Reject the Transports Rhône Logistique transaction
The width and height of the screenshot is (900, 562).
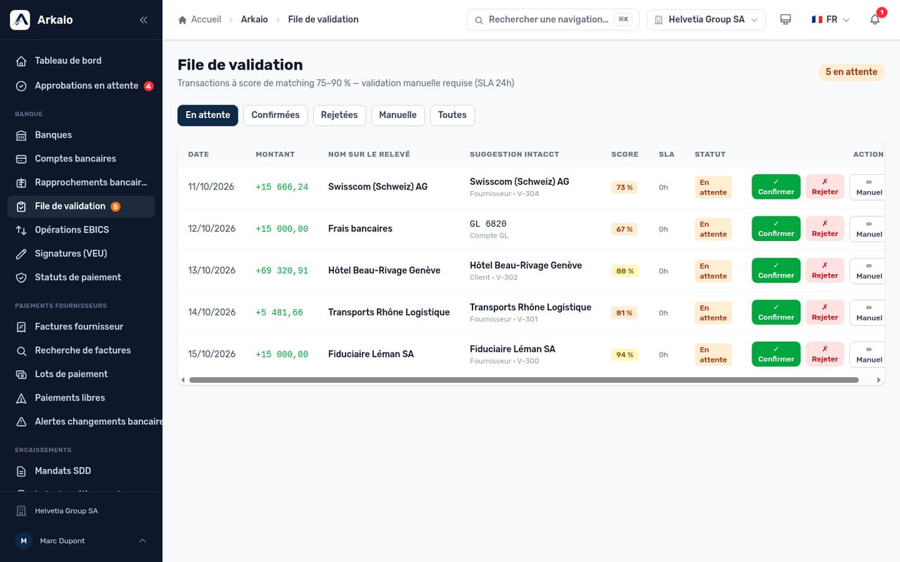[x=825, y=313]
